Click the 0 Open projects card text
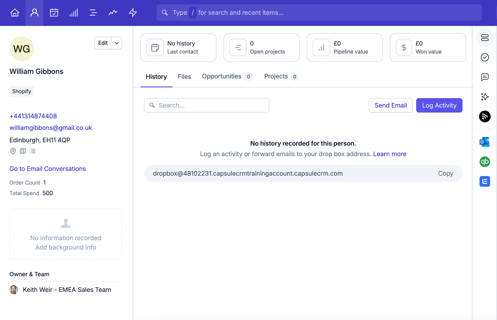 click(x=267, y=47)
